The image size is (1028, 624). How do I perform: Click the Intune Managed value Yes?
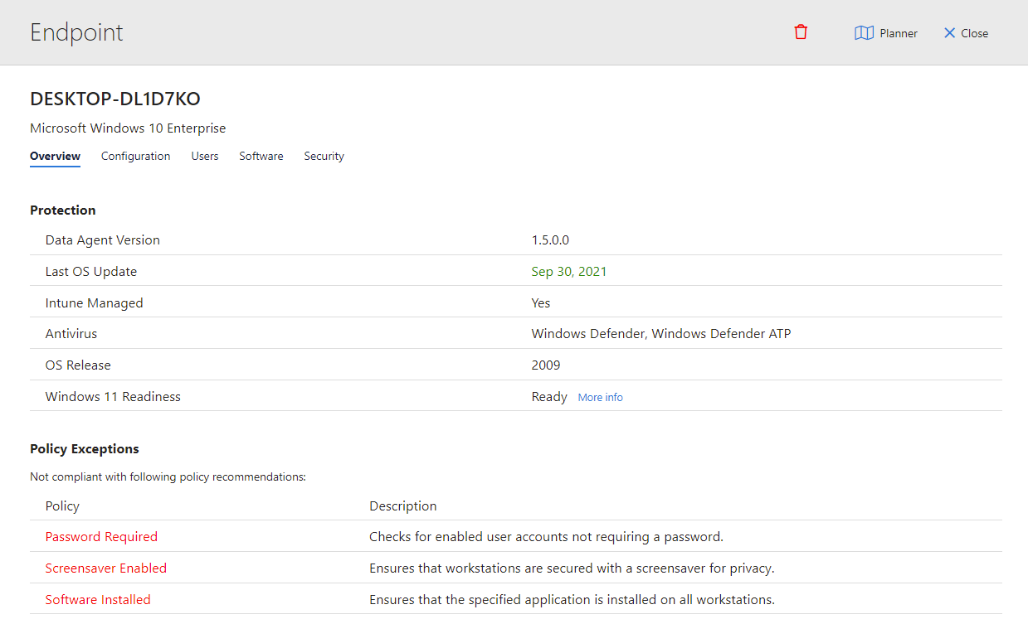coord(541,303)
